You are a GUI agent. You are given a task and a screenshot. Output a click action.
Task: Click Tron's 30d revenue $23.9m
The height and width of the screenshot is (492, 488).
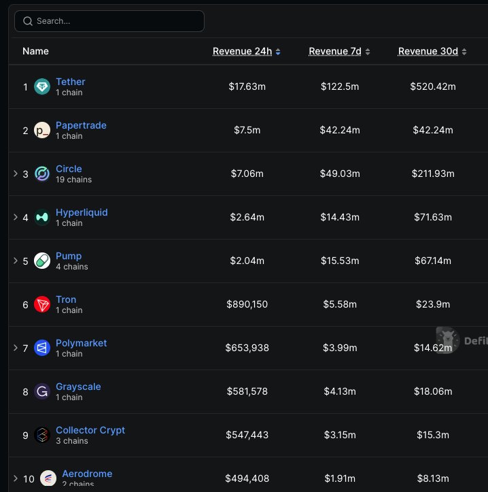[x=433, y=304]
